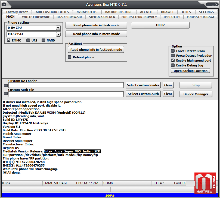Click the 1:11 sec status bar entry
The image size is (220, 198).
(162, 183)
